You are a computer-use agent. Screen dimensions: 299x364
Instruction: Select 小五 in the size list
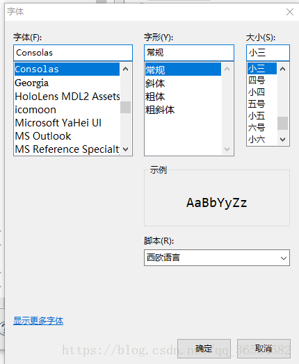(262, 116)
